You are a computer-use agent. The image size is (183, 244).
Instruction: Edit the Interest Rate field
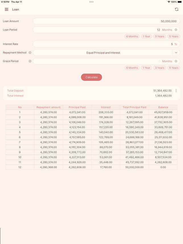pos(106,44)
